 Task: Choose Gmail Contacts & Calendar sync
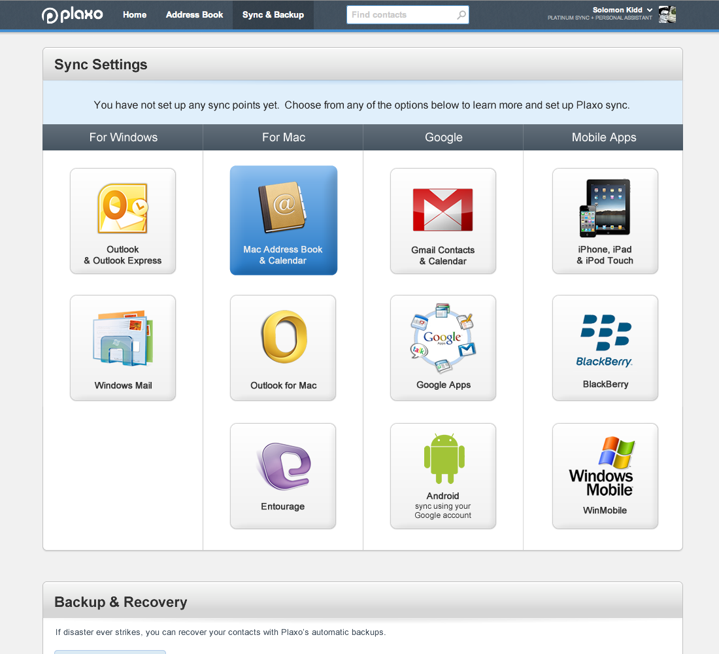pos(443,221)
